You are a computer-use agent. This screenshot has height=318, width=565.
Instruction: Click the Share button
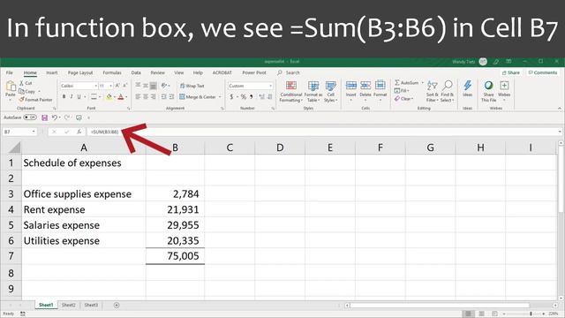click(x=511, y=72)
